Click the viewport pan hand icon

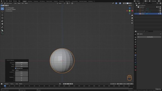pos(132,18)
